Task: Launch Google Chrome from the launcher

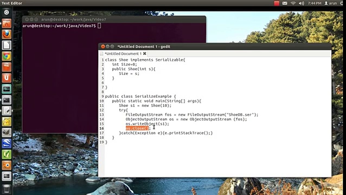Action: pos(7,56)
